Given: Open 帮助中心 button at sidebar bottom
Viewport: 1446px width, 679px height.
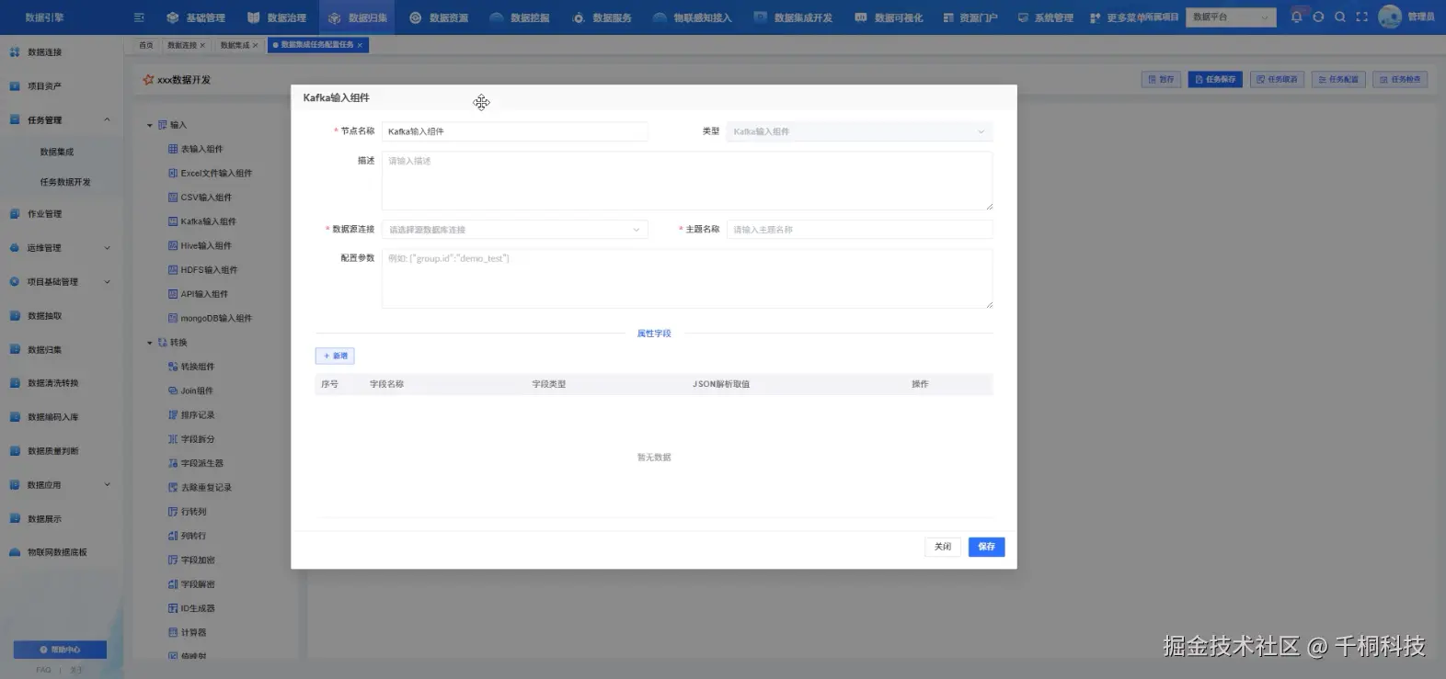Looking at the screenshot, I should pyautogui.click(x=60, y=650).
